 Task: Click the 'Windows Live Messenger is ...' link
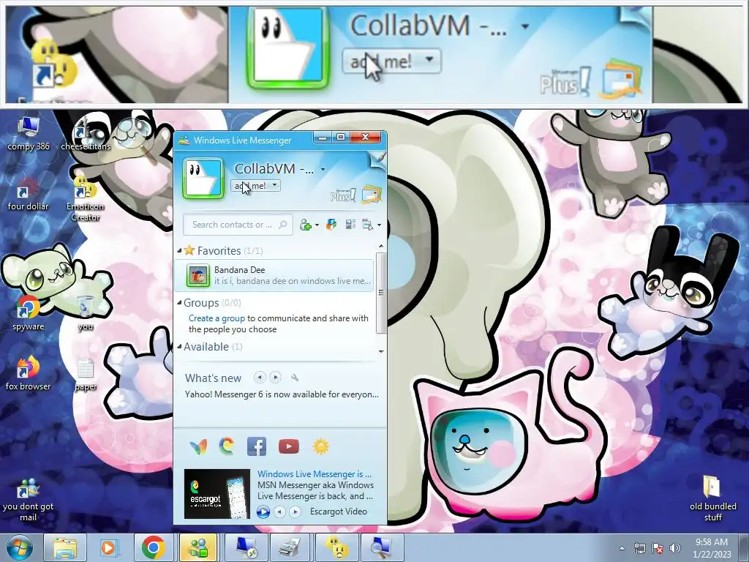(315, 474)
